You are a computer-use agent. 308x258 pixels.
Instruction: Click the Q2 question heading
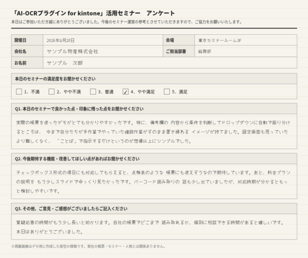click(77, 159)
